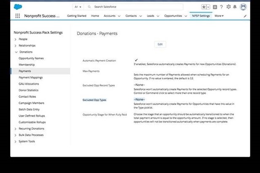260x173 pixels.
Task: Click the Nonprofit Success Pack Settings heading
Action: click(38, 32)
